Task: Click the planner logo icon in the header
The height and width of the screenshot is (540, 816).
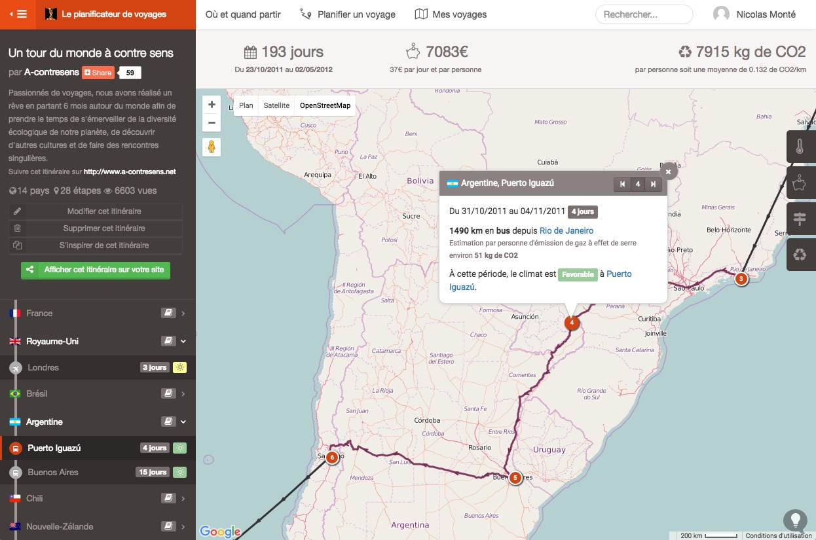Action: (x=50, y=14)
